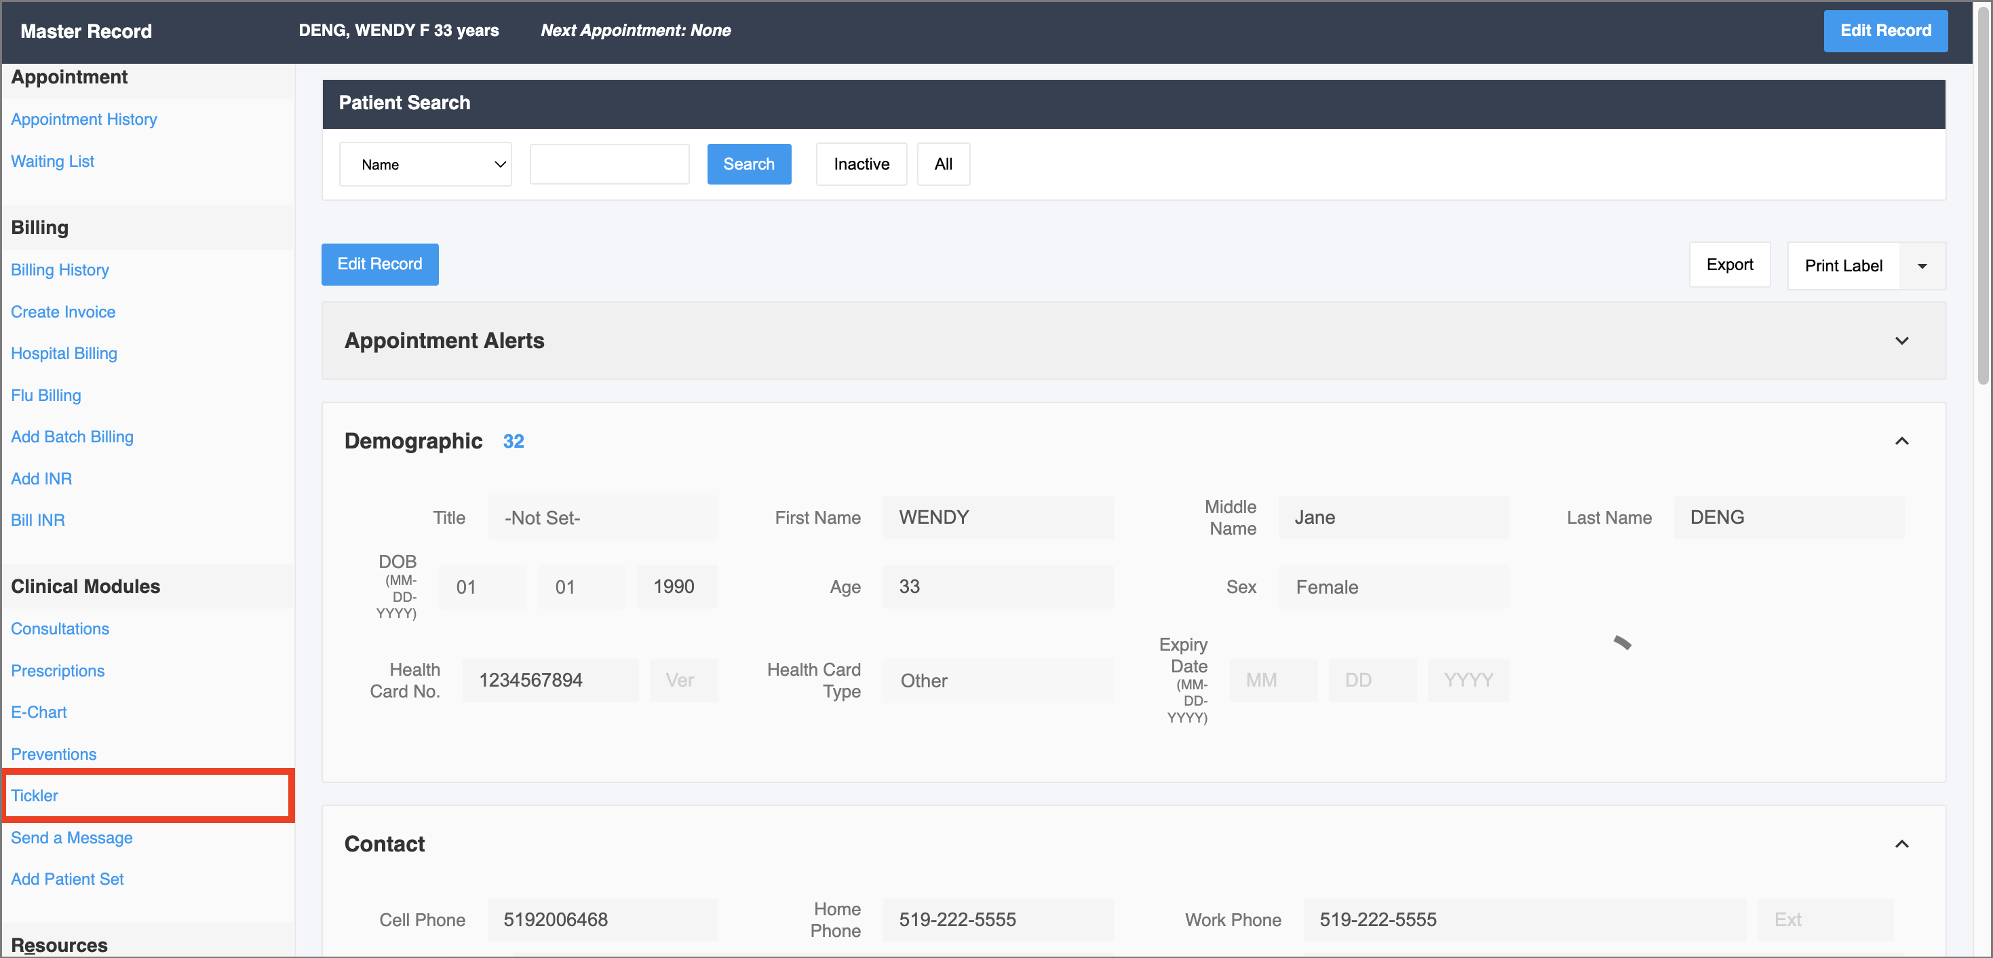Click the demographic number 32 link
Viewport: 1993px width, 958px height.
(513, 441)
